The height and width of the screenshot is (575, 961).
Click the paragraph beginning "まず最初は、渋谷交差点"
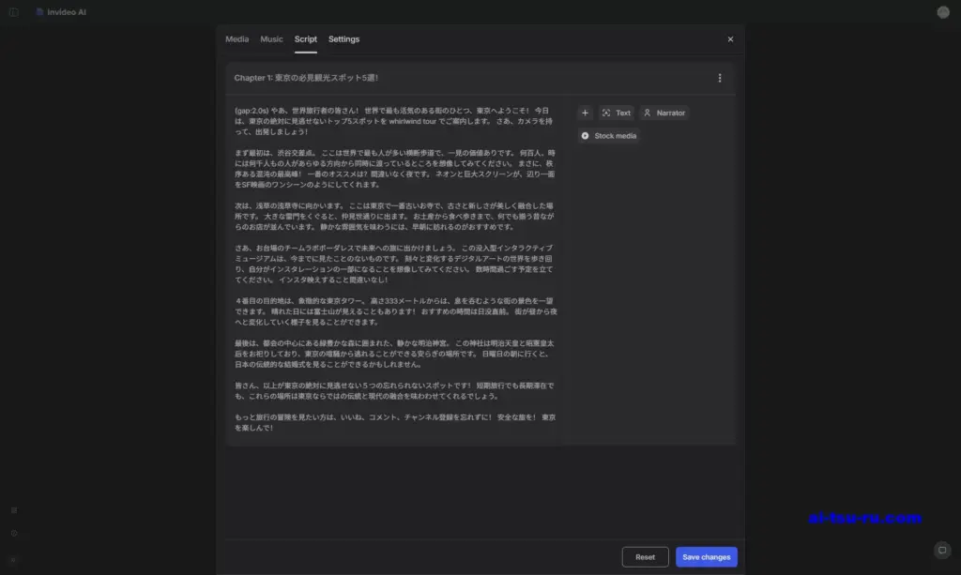coord(395,169)
